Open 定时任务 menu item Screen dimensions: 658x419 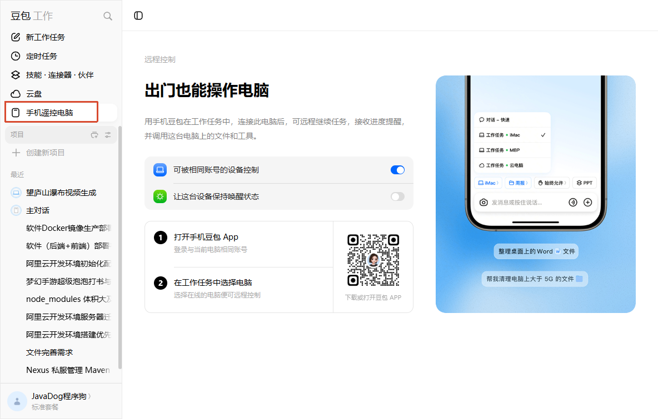(61, 56)
